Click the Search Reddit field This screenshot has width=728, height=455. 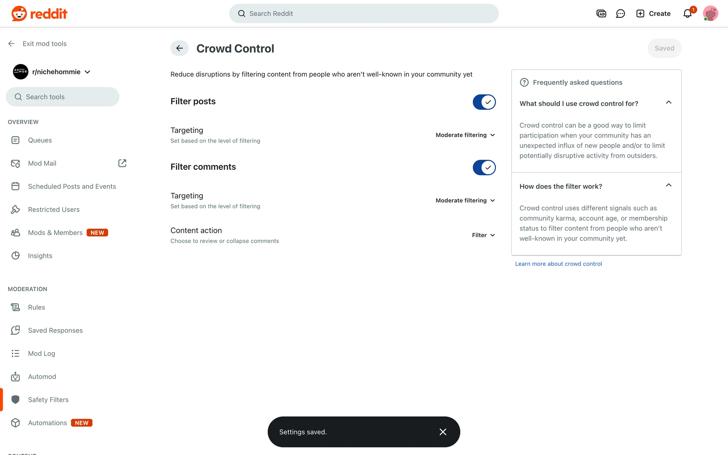click(x=364, y=14)
